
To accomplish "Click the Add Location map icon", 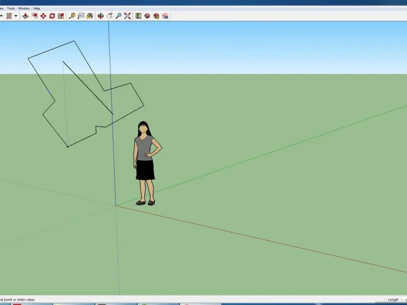I will (x=138, y=16).
